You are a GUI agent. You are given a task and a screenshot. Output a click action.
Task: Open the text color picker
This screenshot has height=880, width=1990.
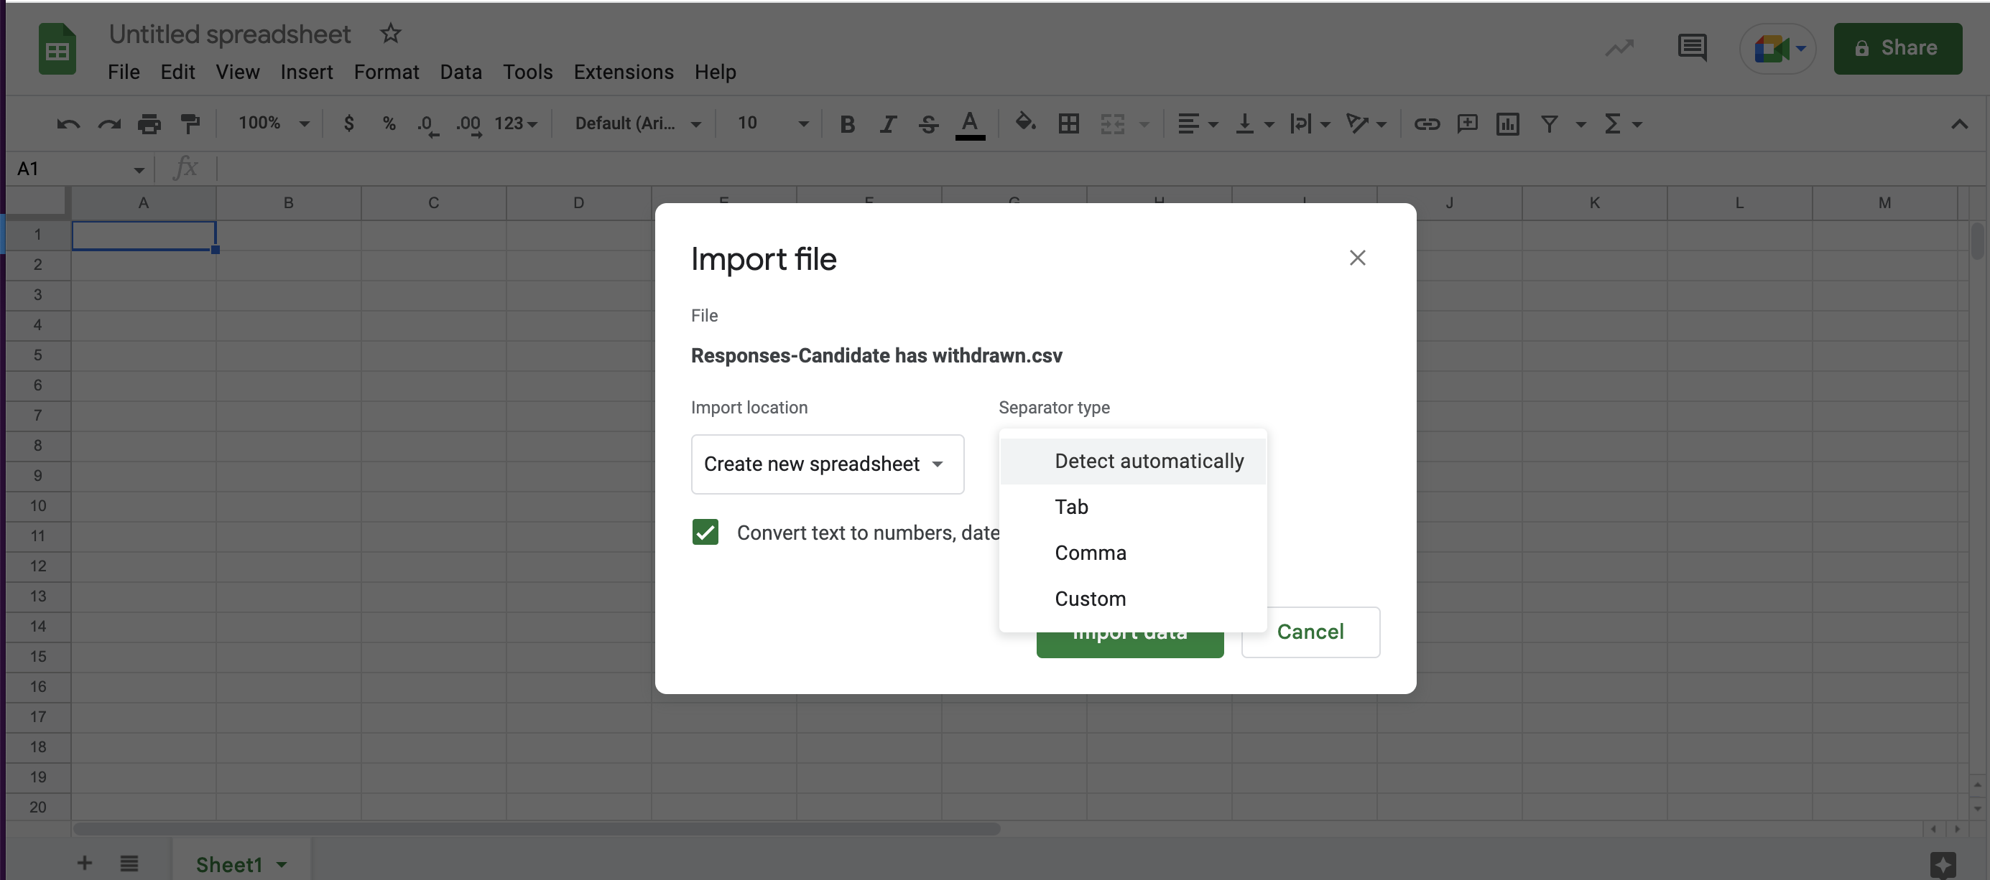(970, 123)
